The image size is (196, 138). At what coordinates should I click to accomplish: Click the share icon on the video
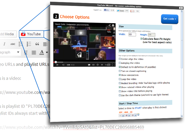[109, 25]
